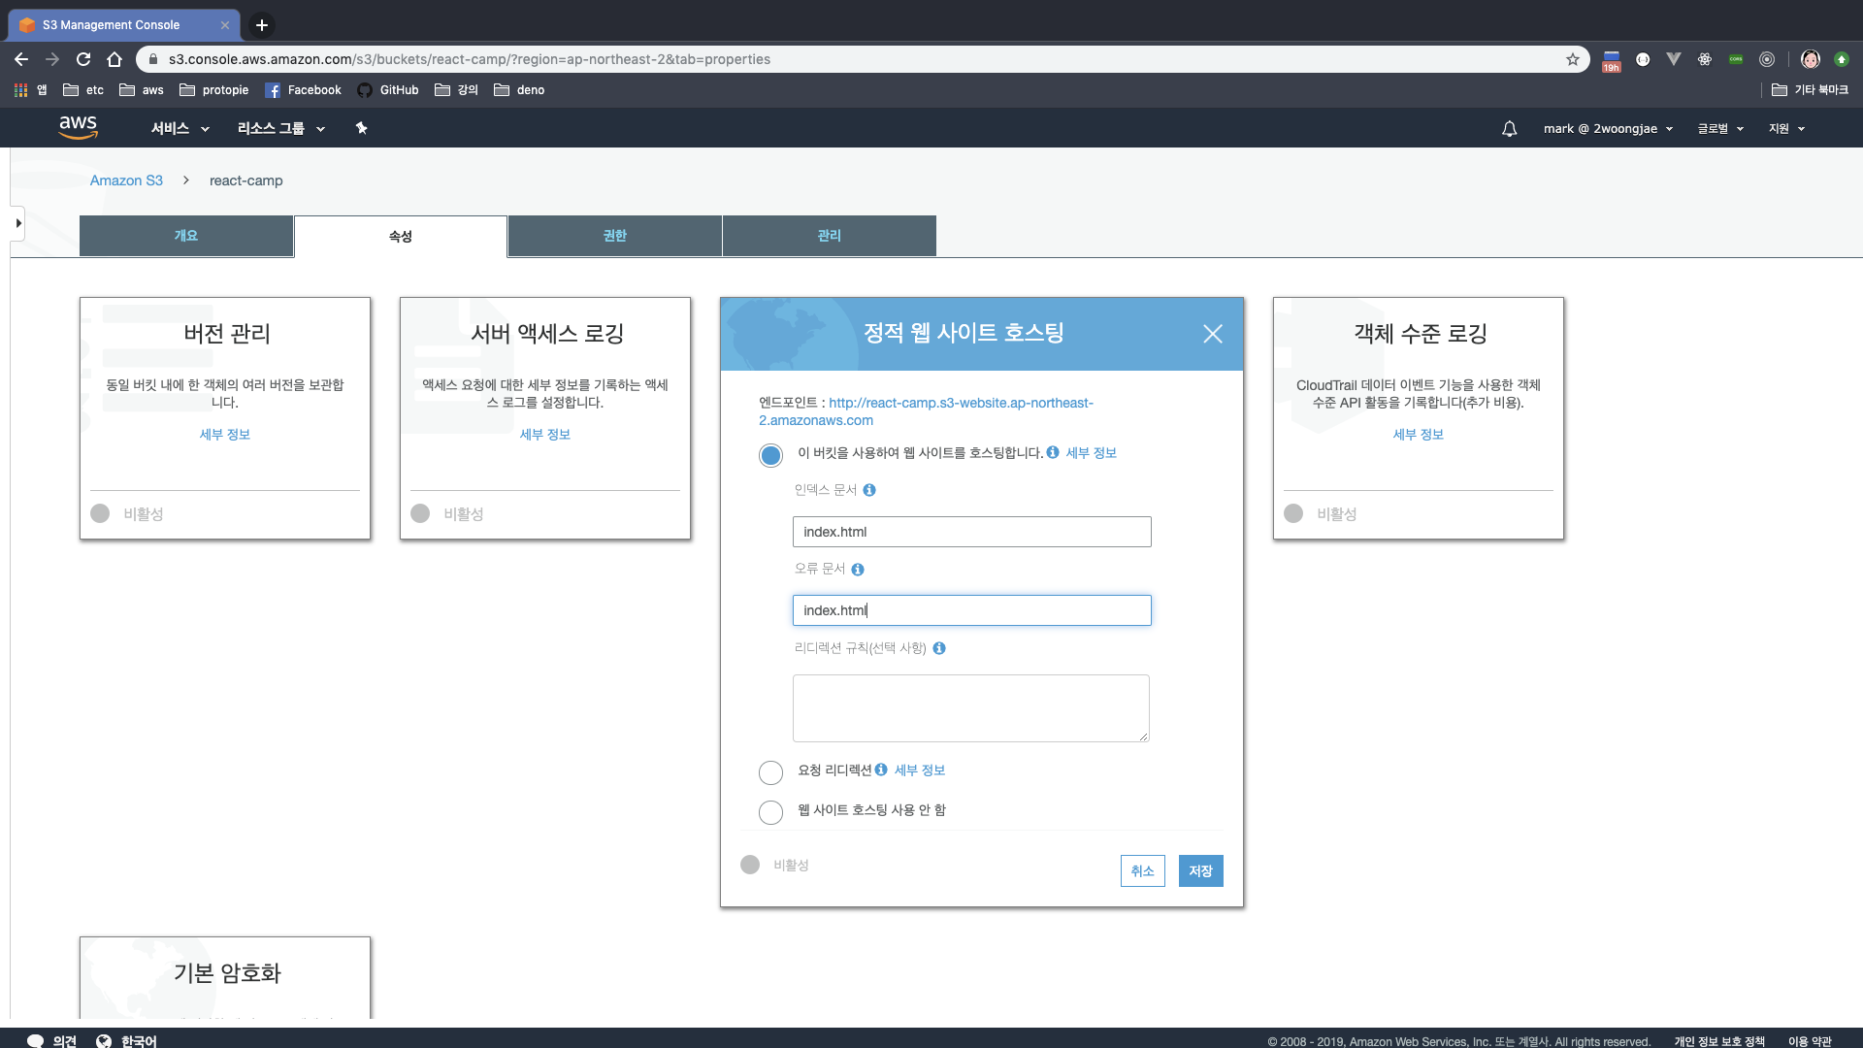Click the info icon next to 인덱스 문서
This screenshot has height=1048, width=1863.
[x=869, y=490]
